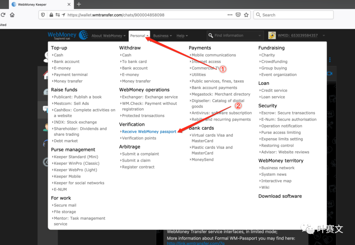Go to the browser home page icon
355x245 pixels.
pyautogui.click(x=12, y=15)
